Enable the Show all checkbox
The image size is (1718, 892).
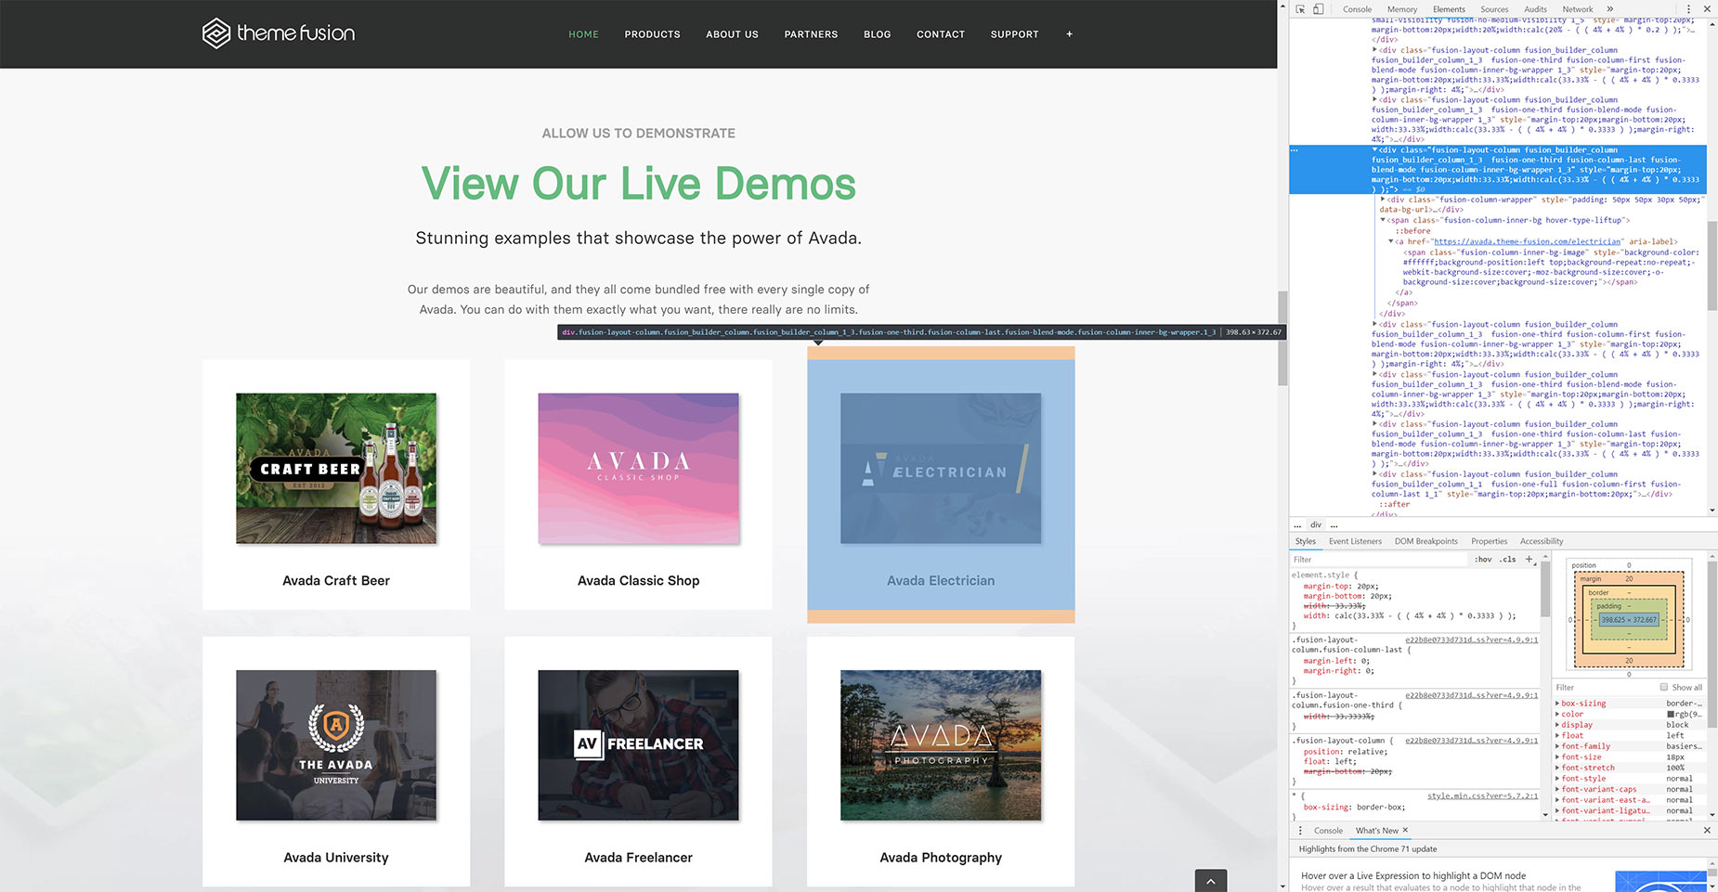coord(1664,687)
